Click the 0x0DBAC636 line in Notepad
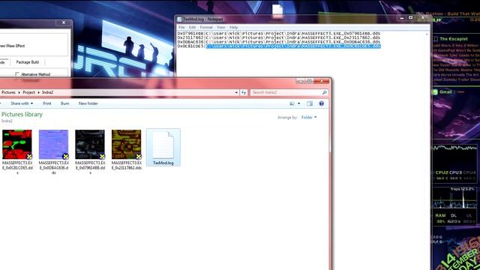Image resolution: width=480 pixels, height=270 pixels. (278, 42)
